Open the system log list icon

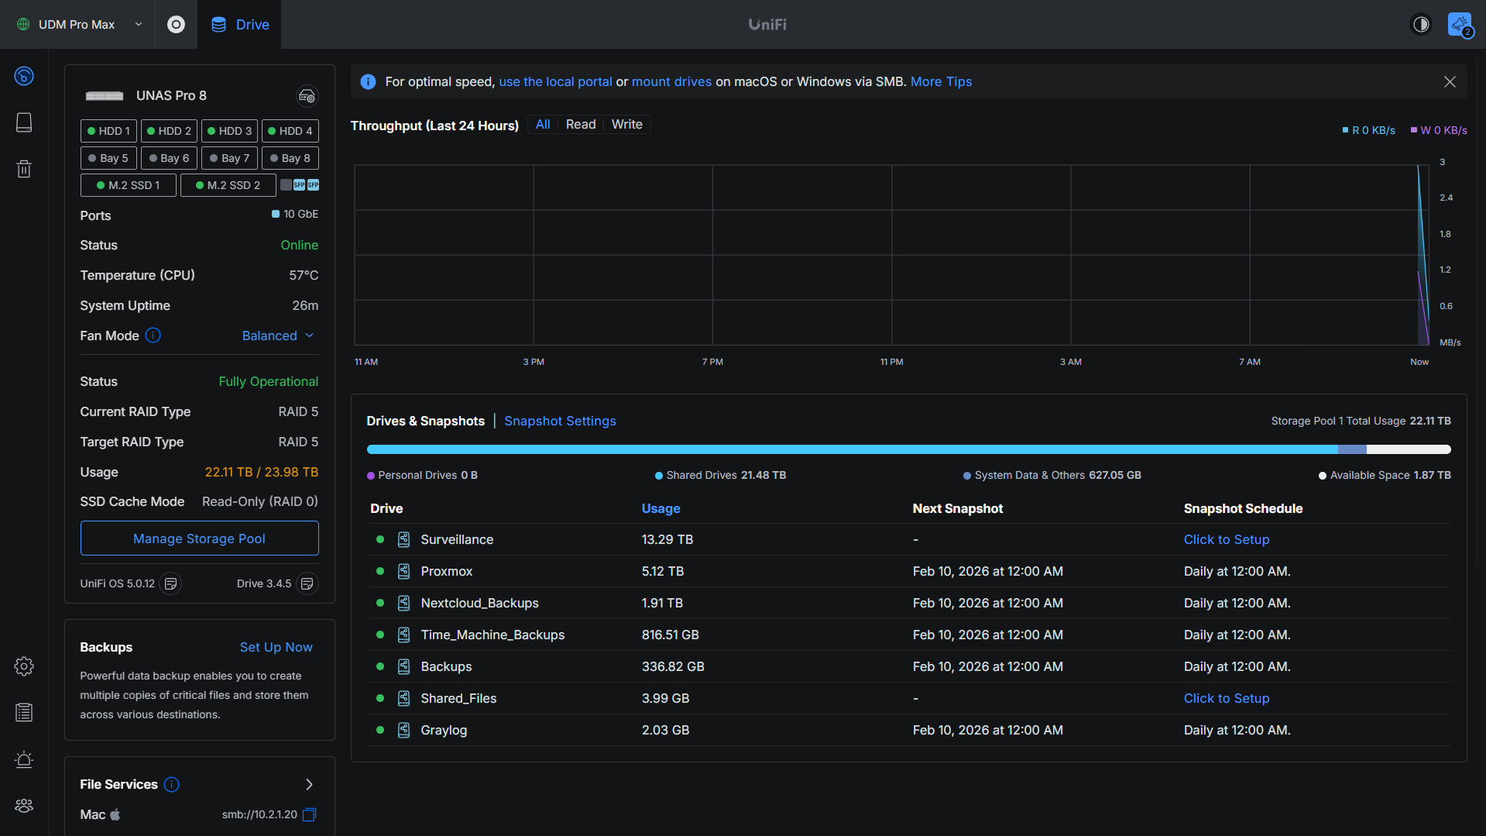(24, 713)
